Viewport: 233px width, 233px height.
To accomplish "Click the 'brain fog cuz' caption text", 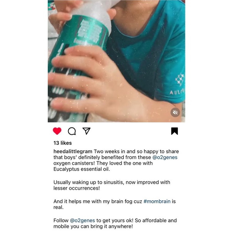I will [127, 201].
